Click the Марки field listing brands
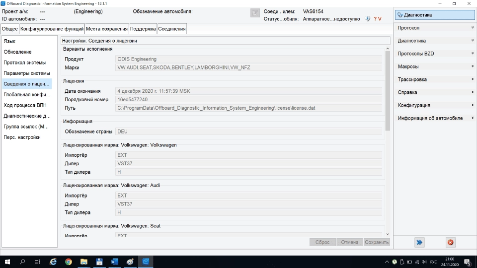This screenshot has width=477, height=268. click(248, 67)
